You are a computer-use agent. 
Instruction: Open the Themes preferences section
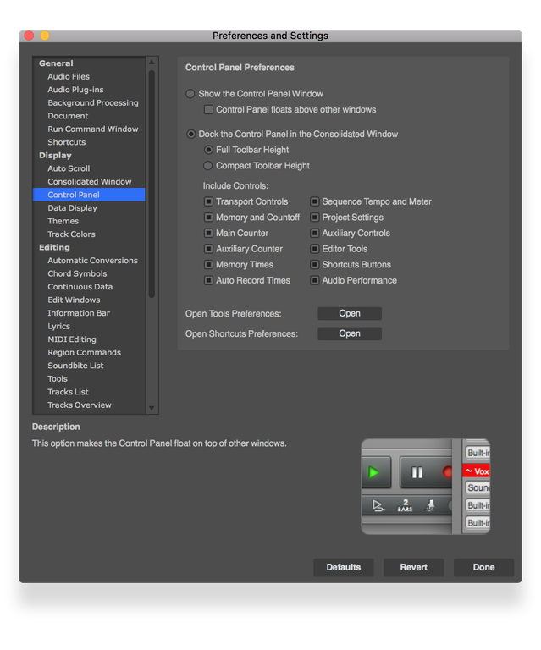[63, 221]
